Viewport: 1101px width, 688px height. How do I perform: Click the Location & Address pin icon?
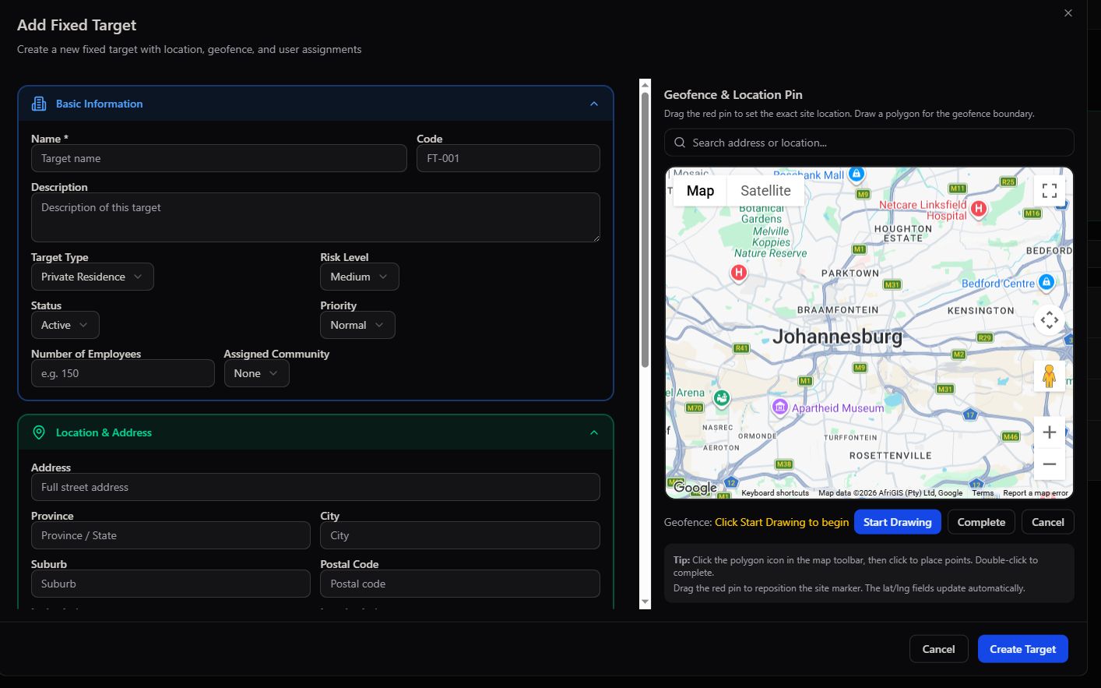pyautogui.click(x=39, y=432)
